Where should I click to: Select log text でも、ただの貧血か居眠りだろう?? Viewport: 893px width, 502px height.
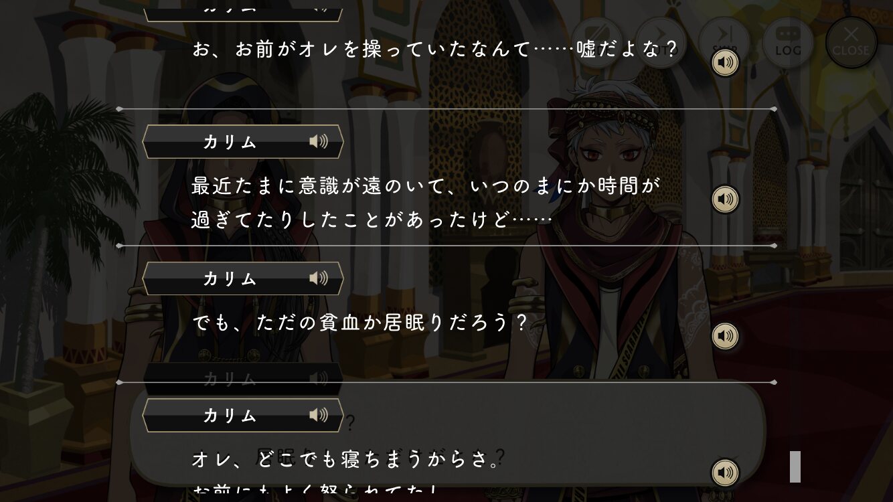[360, 323]
